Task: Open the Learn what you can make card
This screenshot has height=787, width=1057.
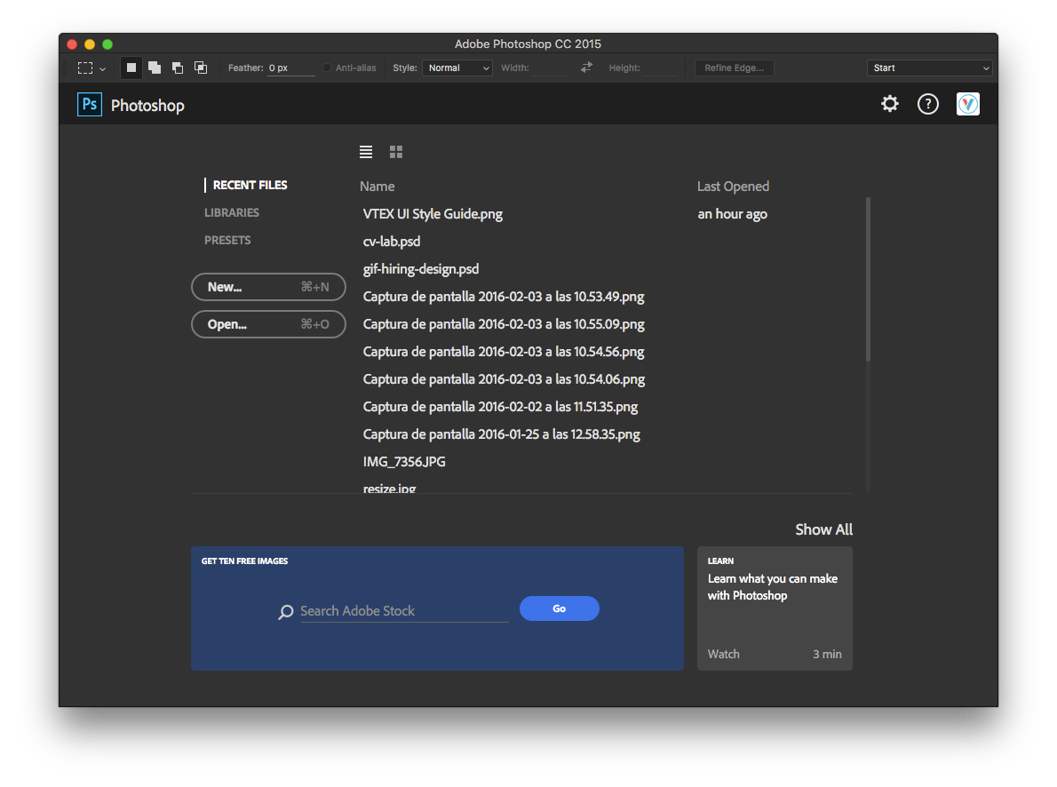Action: point(775,608)
